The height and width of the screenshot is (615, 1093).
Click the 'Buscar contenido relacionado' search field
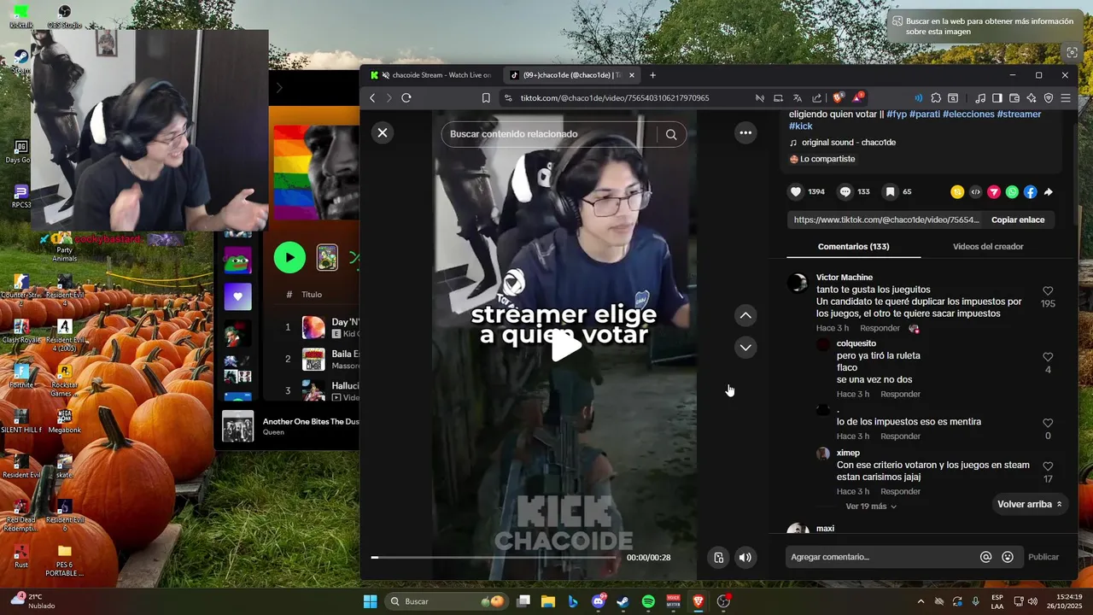click(549, 134)
